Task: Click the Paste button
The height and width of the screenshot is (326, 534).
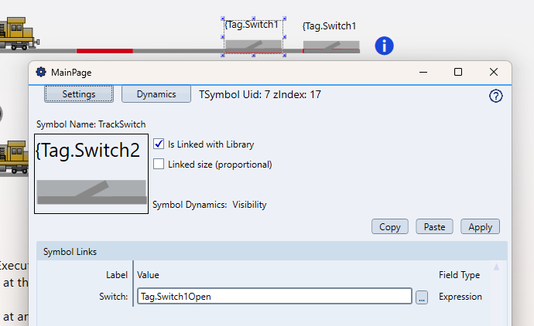Action: point(434,227)
